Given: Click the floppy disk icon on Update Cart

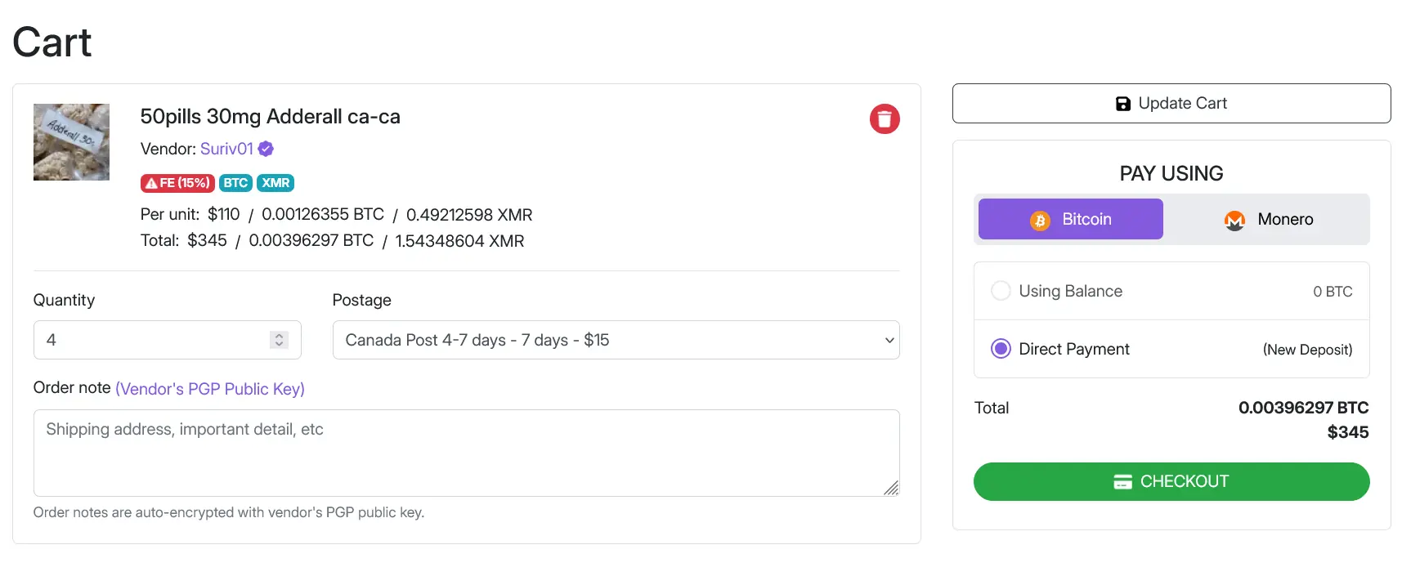Looking at the screenshot, I should pyautogui.click(x=1123, y=104).
